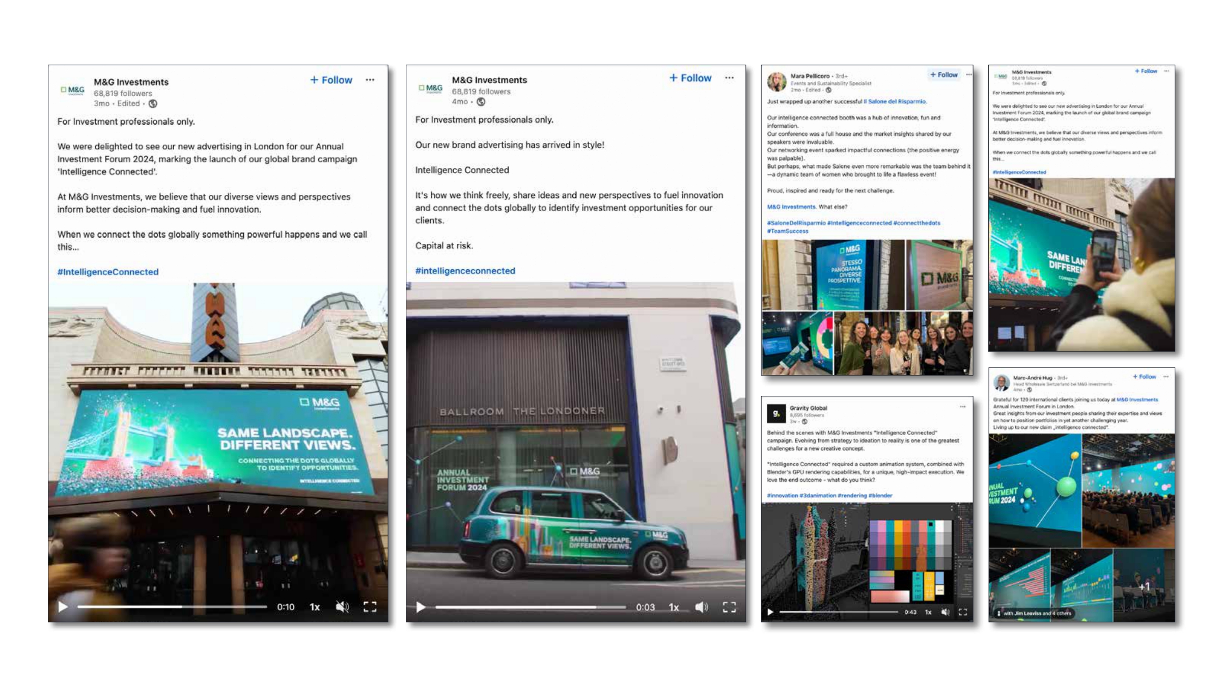
Task: Open the 1x speed menu on the 0:03 video
Action: pyautogui.click(x=674, y=608)
